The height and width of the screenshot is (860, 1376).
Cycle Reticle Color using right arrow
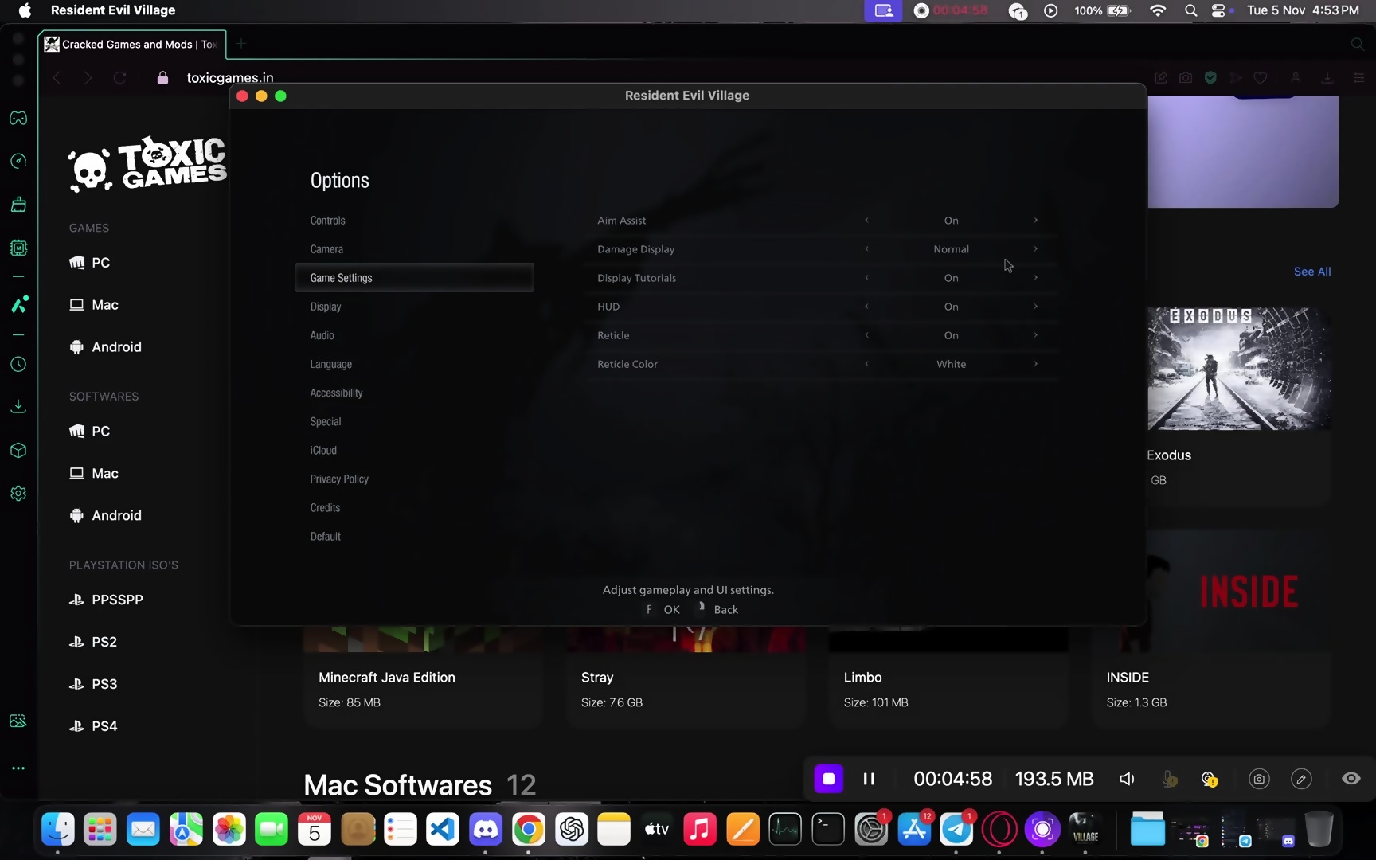tap(1035, 364)
